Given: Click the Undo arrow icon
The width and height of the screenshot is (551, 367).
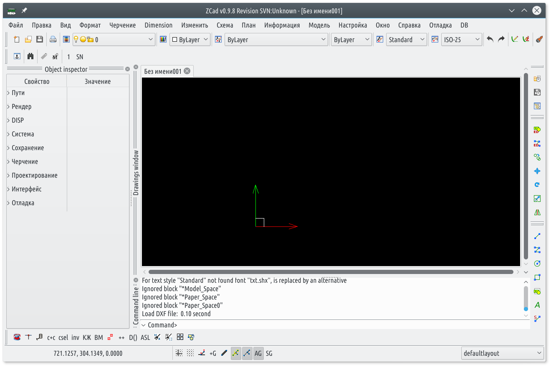Looking at the screenshot, I should point(490,40).
